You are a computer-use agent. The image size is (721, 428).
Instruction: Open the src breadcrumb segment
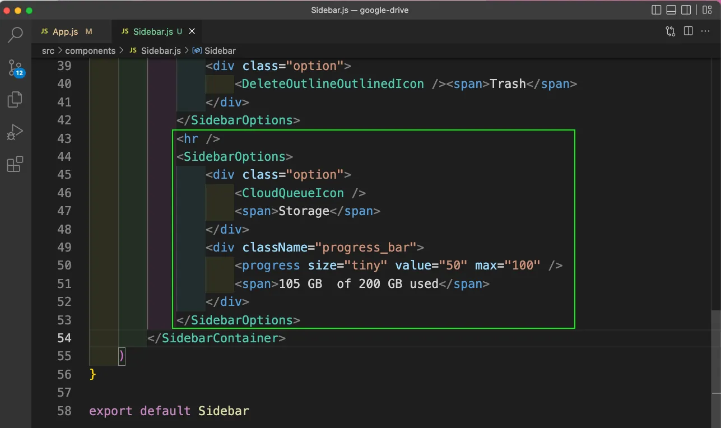[48, 50]
